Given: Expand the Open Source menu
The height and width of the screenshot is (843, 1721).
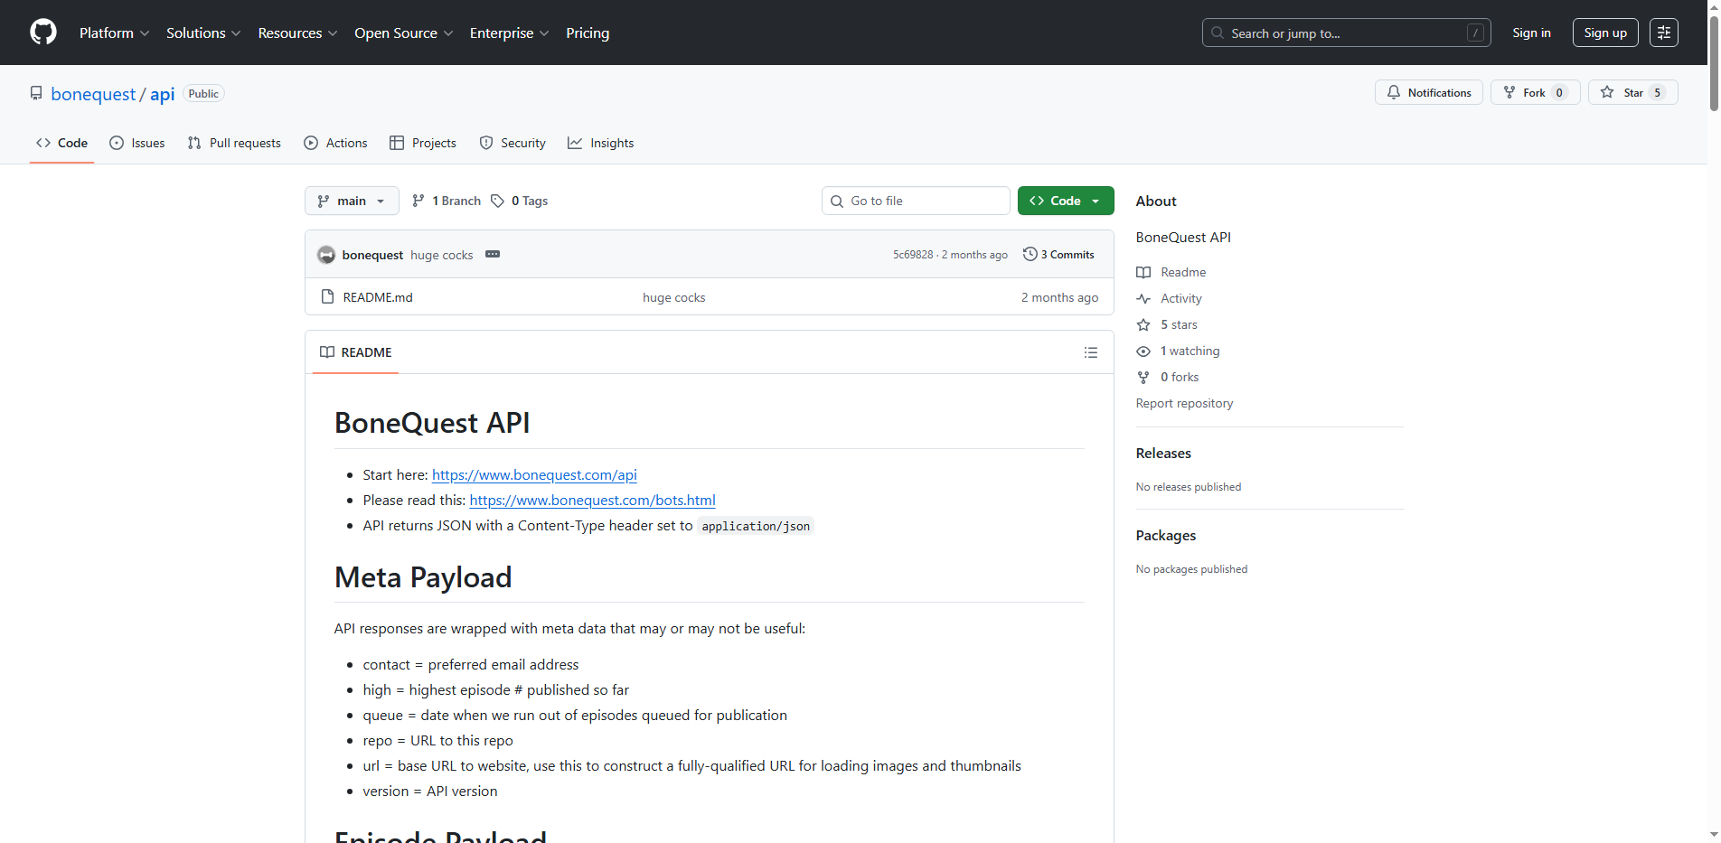Looking at the screenshot, I should click(x=403, y=33).
